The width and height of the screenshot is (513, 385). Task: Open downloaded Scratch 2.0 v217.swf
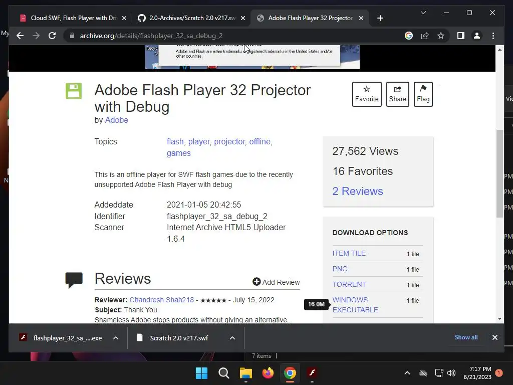[172, 338]
